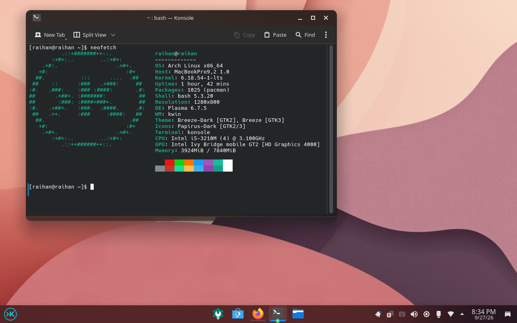Open Discover software center from taskbar
Image resolution: width=517 pixels, height=323 pixels.
click(238, 314)
